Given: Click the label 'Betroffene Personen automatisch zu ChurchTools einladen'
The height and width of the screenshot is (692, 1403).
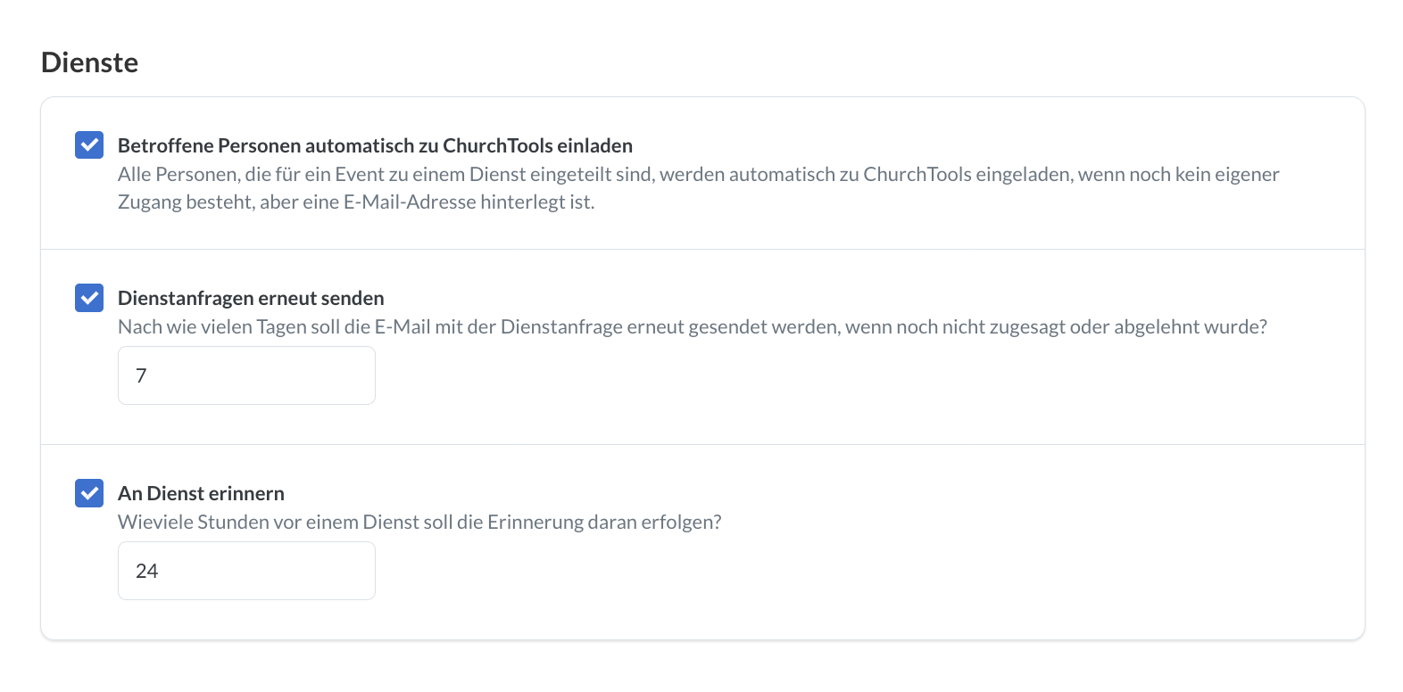Looking at the screenshot, I should point(375,145).
